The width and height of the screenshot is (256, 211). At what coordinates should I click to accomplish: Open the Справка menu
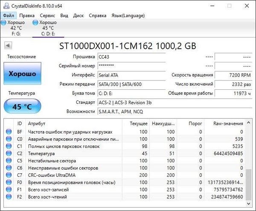(x=97, y=15)
